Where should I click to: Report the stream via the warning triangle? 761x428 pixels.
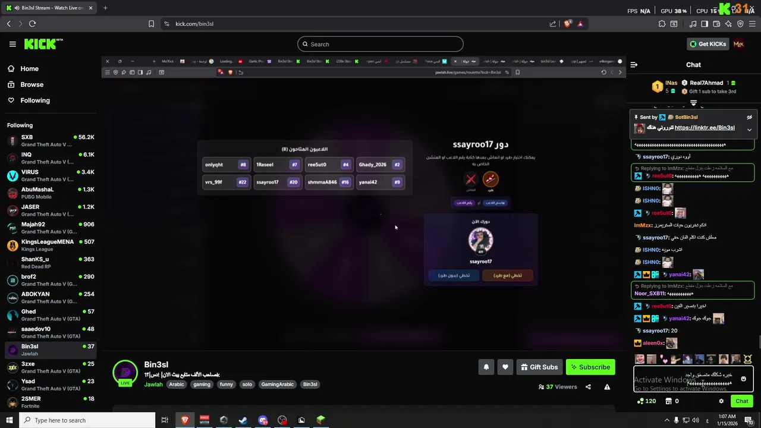pyautogui.click(x=607, y=387)
